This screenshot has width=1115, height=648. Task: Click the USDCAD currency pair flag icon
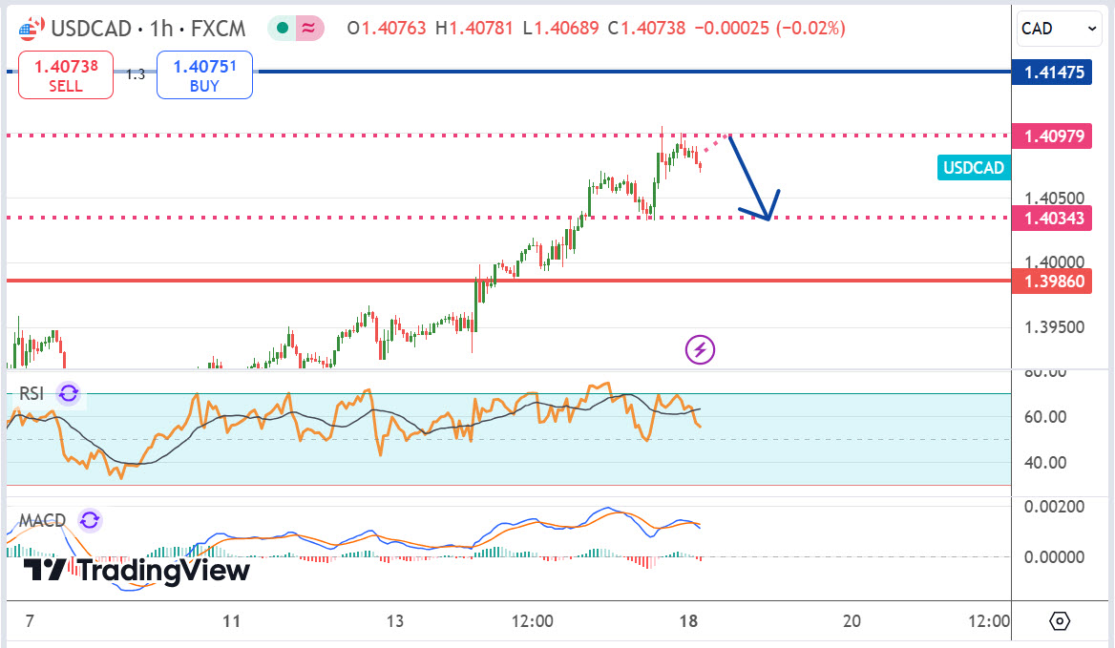[30, 29]
